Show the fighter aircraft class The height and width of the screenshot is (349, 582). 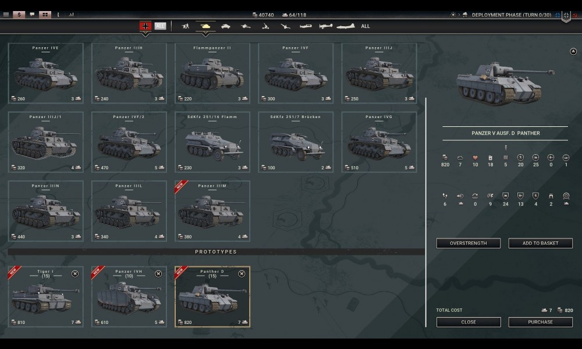pos(306,26)
